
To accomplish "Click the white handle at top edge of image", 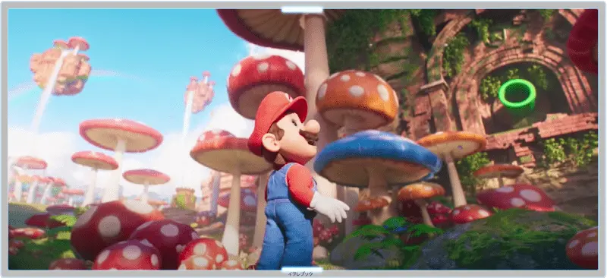I will point(302,10).
